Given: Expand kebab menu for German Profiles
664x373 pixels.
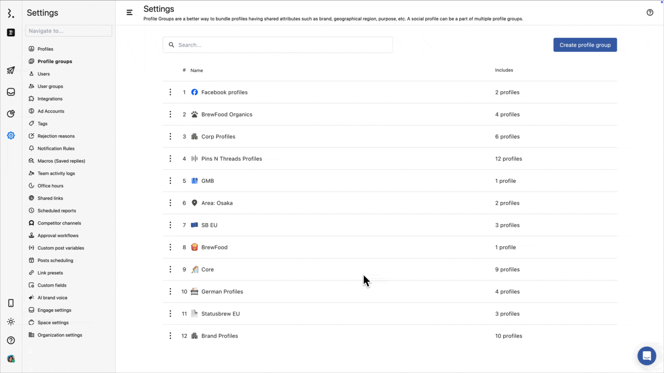Looking at the screenshot, I should point(170,292).
